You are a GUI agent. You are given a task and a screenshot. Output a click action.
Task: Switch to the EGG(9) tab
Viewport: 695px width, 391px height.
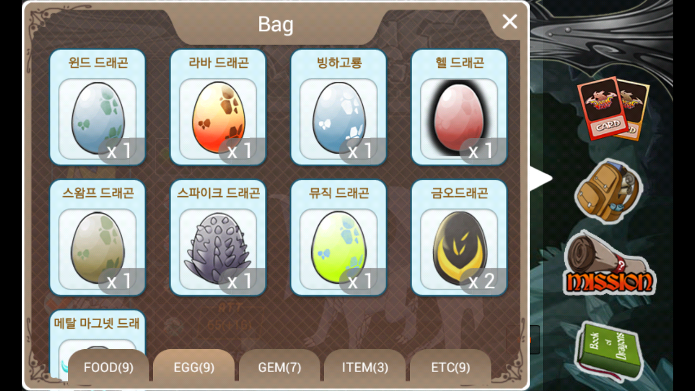point(194,368)
